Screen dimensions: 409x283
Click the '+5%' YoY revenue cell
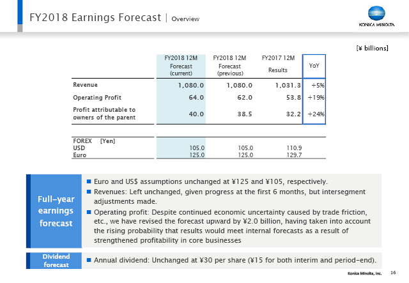(x=318, y=86)
